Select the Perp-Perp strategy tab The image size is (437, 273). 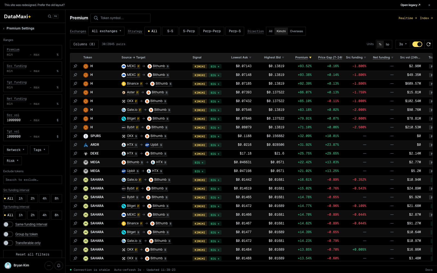click(212, 31)
